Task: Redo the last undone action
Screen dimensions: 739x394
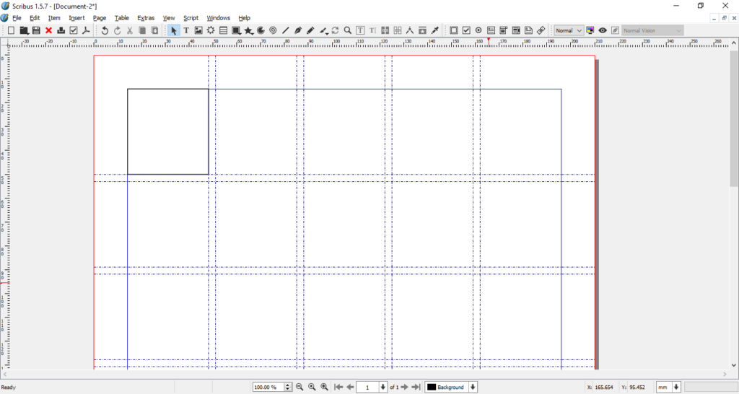Action: tap(118, 30)
